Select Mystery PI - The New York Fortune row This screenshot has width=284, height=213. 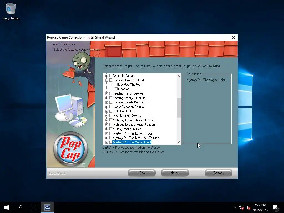pos(136,138)
